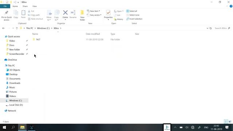This screenshot has width=233, height=131.
Task: Select the 14.7 folder
Action: (x=38, y=40)
